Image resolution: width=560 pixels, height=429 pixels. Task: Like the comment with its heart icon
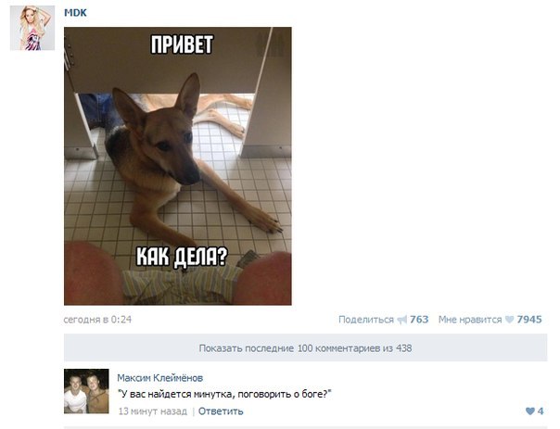pos(530,411)
